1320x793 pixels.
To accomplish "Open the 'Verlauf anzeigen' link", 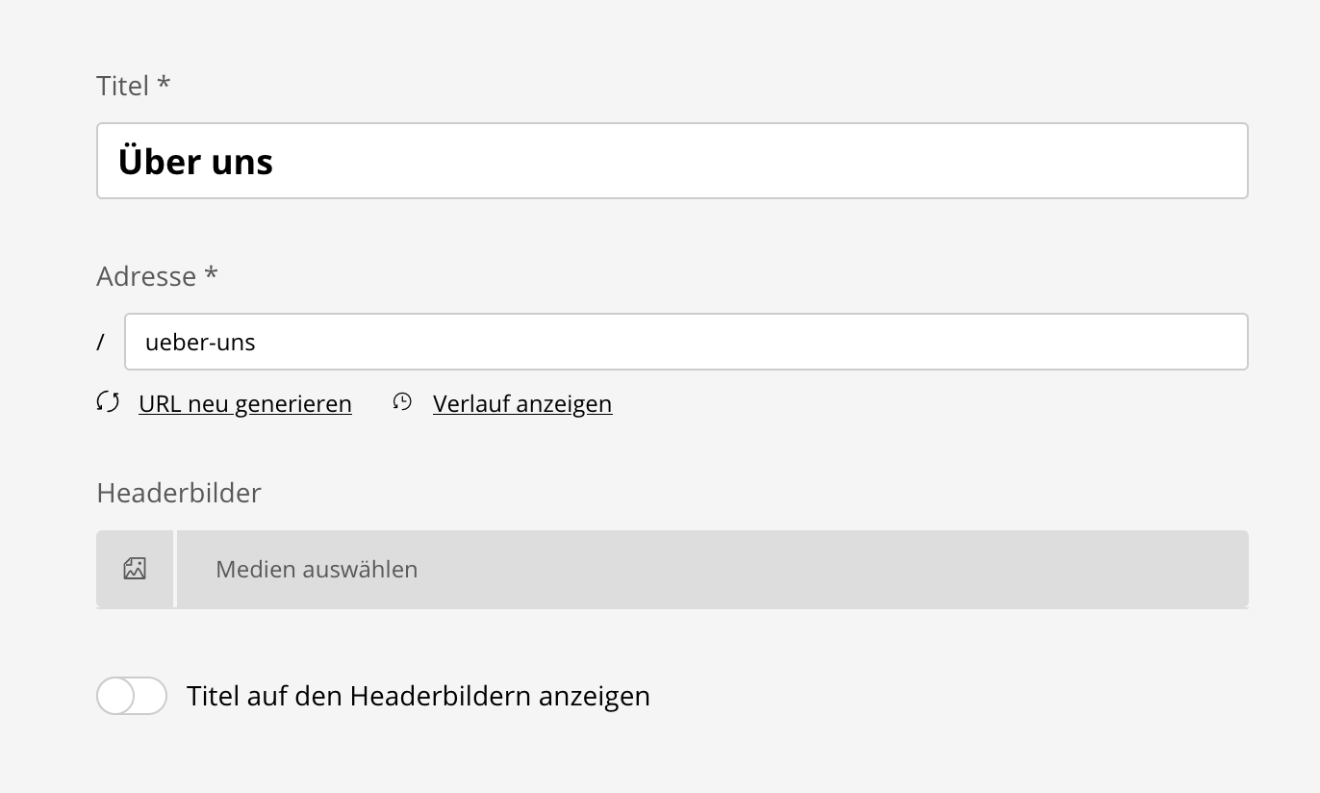I will coord(522,403).
